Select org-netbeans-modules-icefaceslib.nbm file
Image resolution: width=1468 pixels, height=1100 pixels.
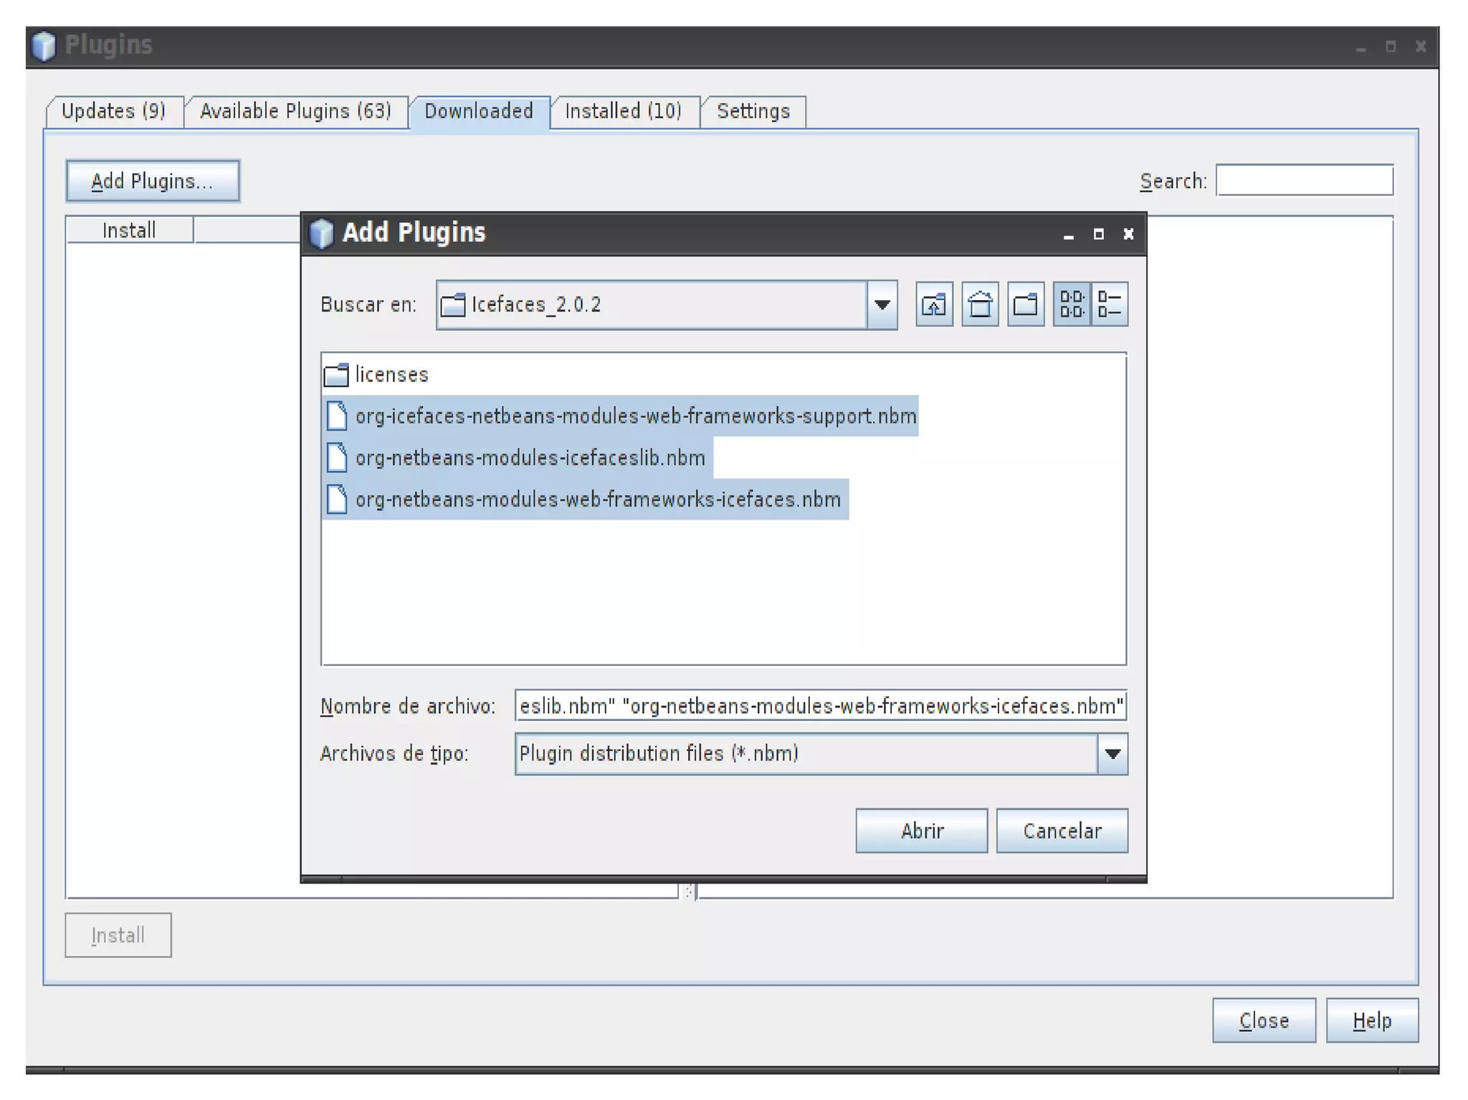click(530, 458)
